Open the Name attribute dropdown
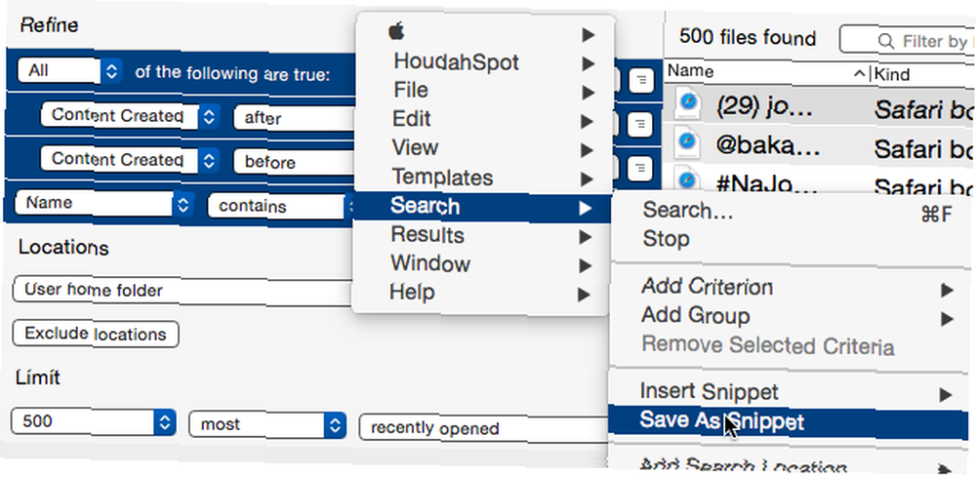Image resolution: width=976 pixels, height=477 pixels. click(103, 203)
